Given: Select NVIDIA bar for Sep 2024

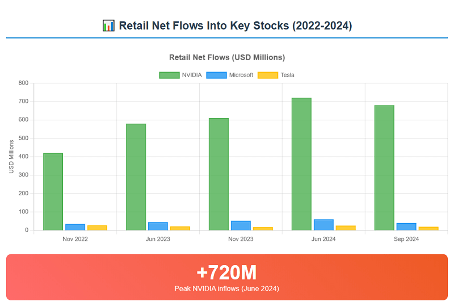Looking at the screenshot, I should (x=384, y=168).
